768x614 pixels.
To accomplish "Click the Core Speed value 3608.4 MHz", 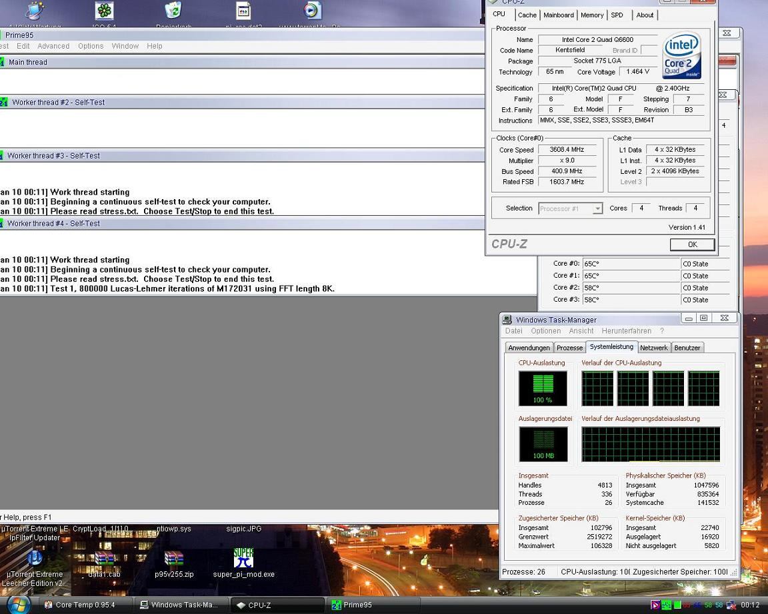I will (567, 150).
